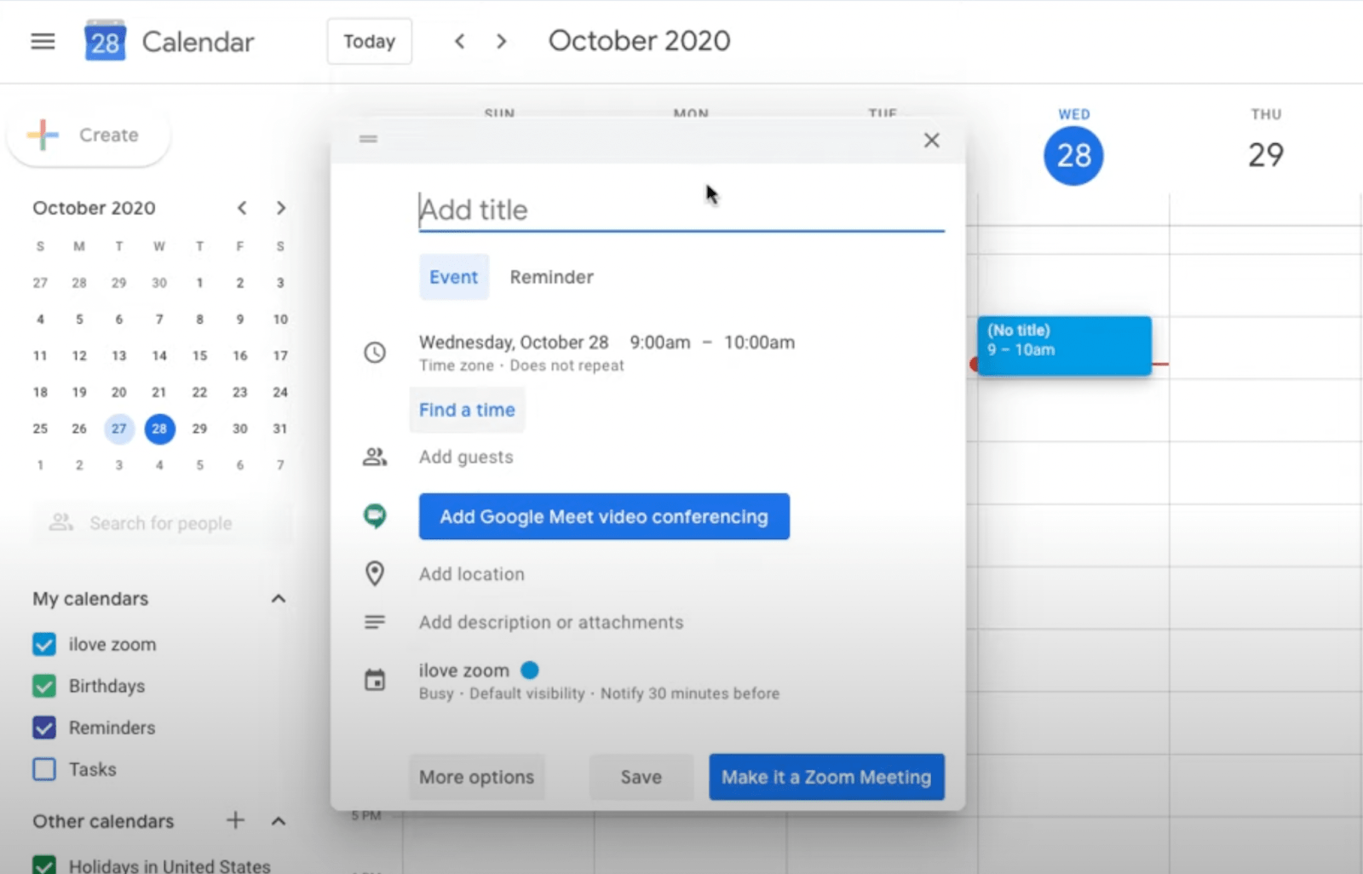Uncheck the ilove zoom calendar

pos(43,644)
